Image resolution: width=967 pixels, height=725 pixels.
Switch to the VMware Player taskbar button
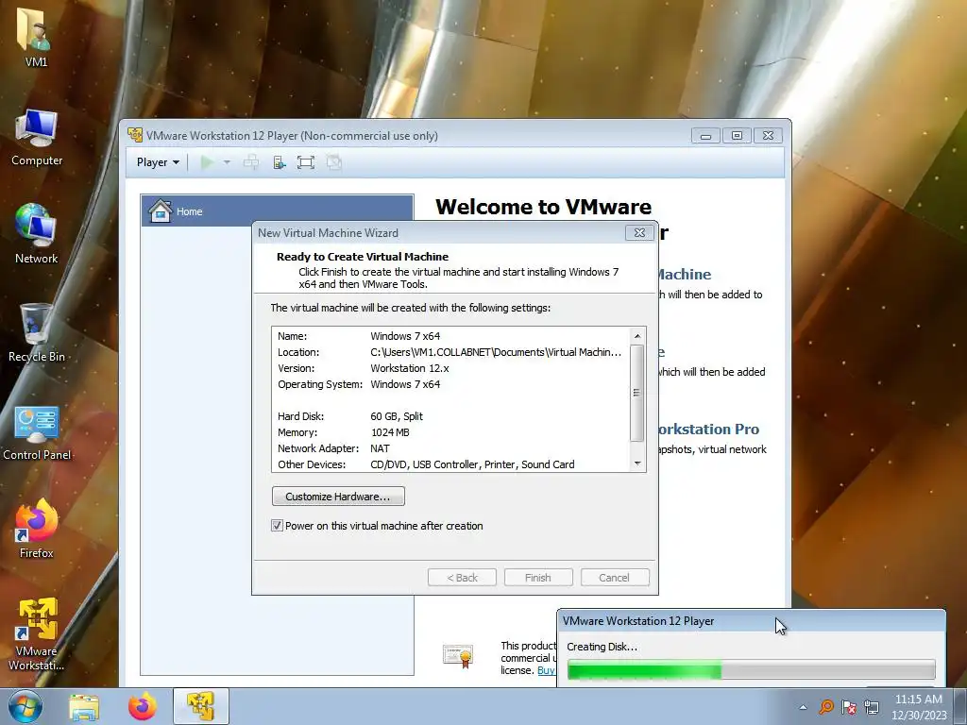point(201,706)
